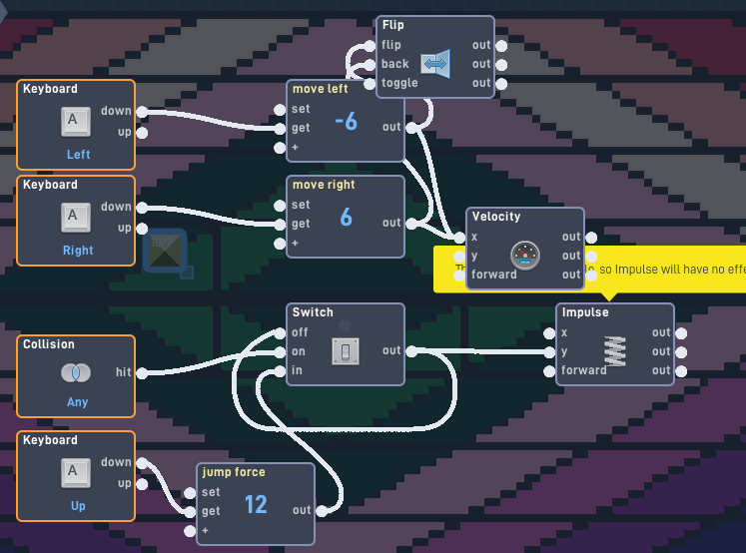Select the 'Any' label on Collision node
This screenshot has height=553, width=746.
(77, 402)
